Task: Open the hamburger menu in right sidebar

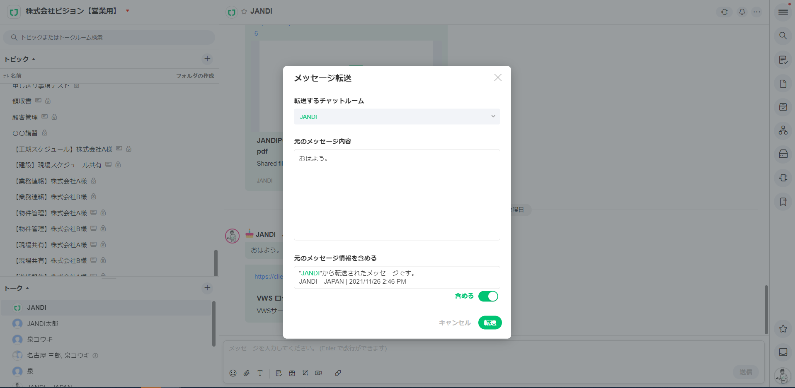Action: point(783,12)
